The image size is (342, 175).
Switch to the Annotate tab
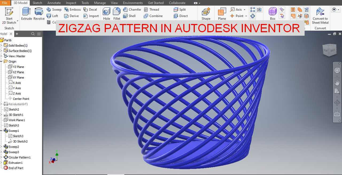[54, 3]
